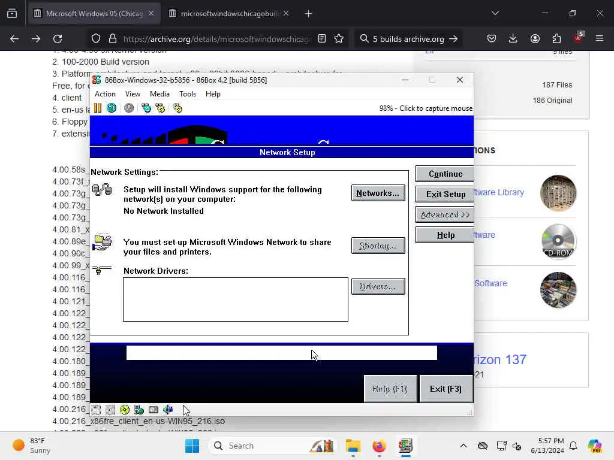Click CD-ROM drive status bar icon

click(x=125, y=410)
